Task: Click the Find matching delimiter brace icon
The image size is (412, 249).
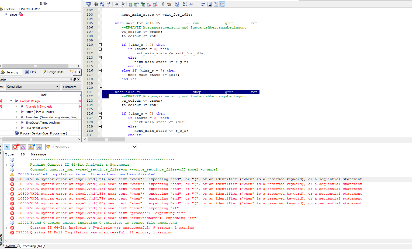Action: click(x=109, y=4)
